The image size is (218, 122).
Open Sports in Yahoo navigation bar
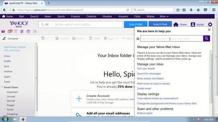click(x=61, y=16)
